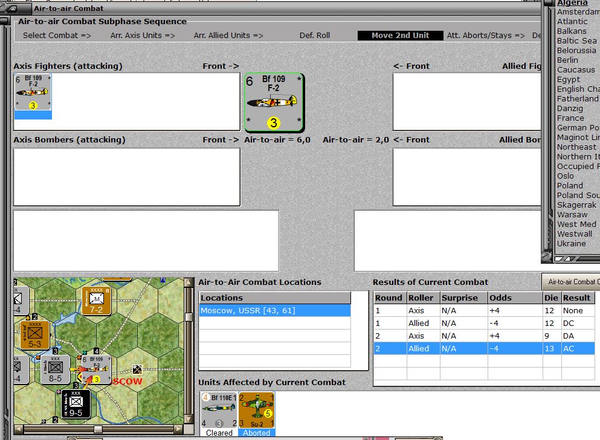600x440 pixels.
Task: Choose Balkans in the map list
Action: coord(572,31)
